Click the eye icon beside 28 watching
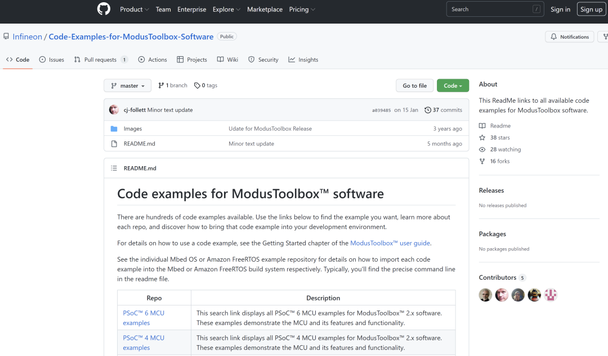Screen dimensions: 608x356 point(482,149)
